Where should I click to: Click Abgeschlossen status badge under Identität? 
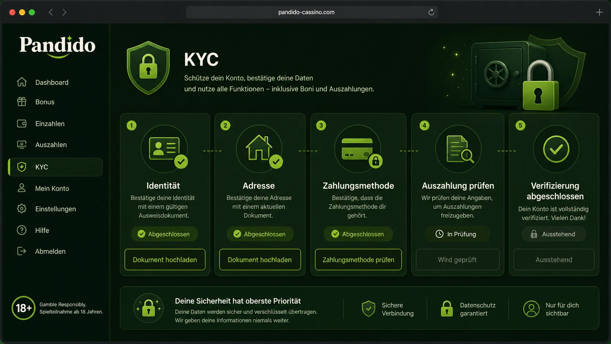pyautogui.click(x=164, y=234)
